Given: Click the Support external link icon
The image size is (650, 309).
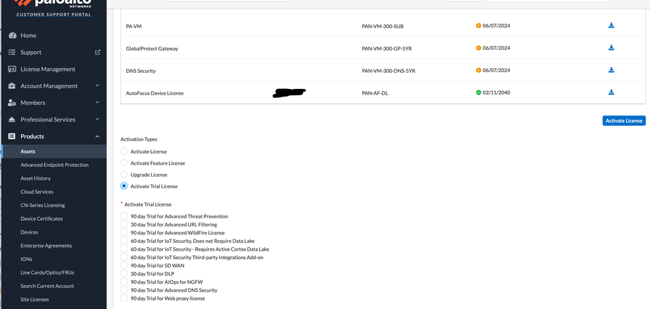Looking at the screenshot, I should point(98,53).
